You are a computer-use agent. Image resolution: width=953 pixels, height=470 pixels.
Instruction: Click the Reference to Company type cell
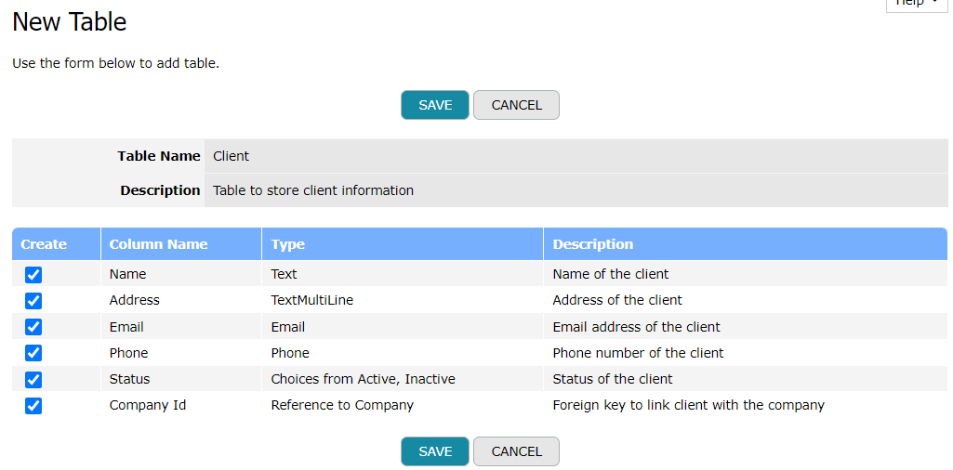click(403, 405)
